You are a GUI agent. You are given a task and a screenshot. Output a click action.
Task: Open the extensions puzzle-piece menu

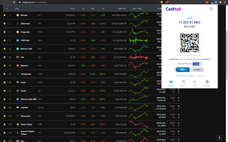coord(221,2)
